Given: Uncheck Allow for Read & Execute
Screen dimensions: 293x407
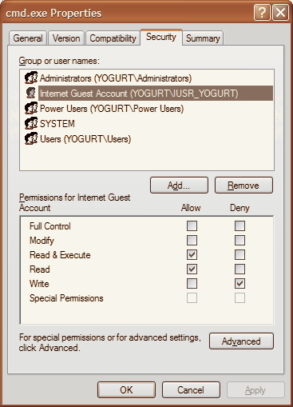Looking at the screenshot, I should coord(192,254).
